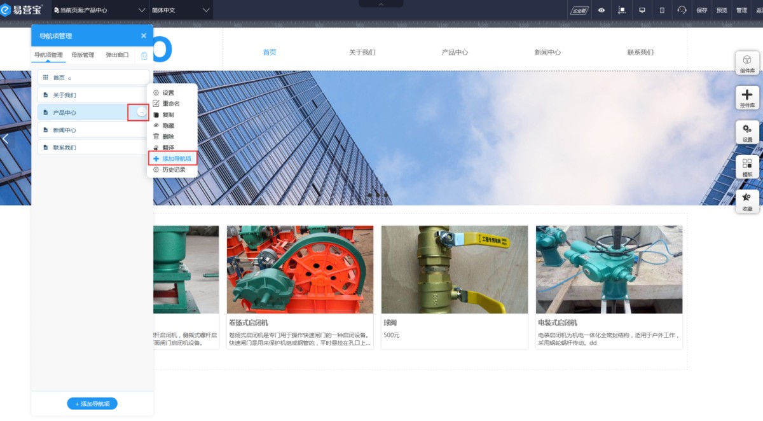Click the 球阀 product image
Image resolution: width=763 pixels, height=421 pixels.
(455, 270)
